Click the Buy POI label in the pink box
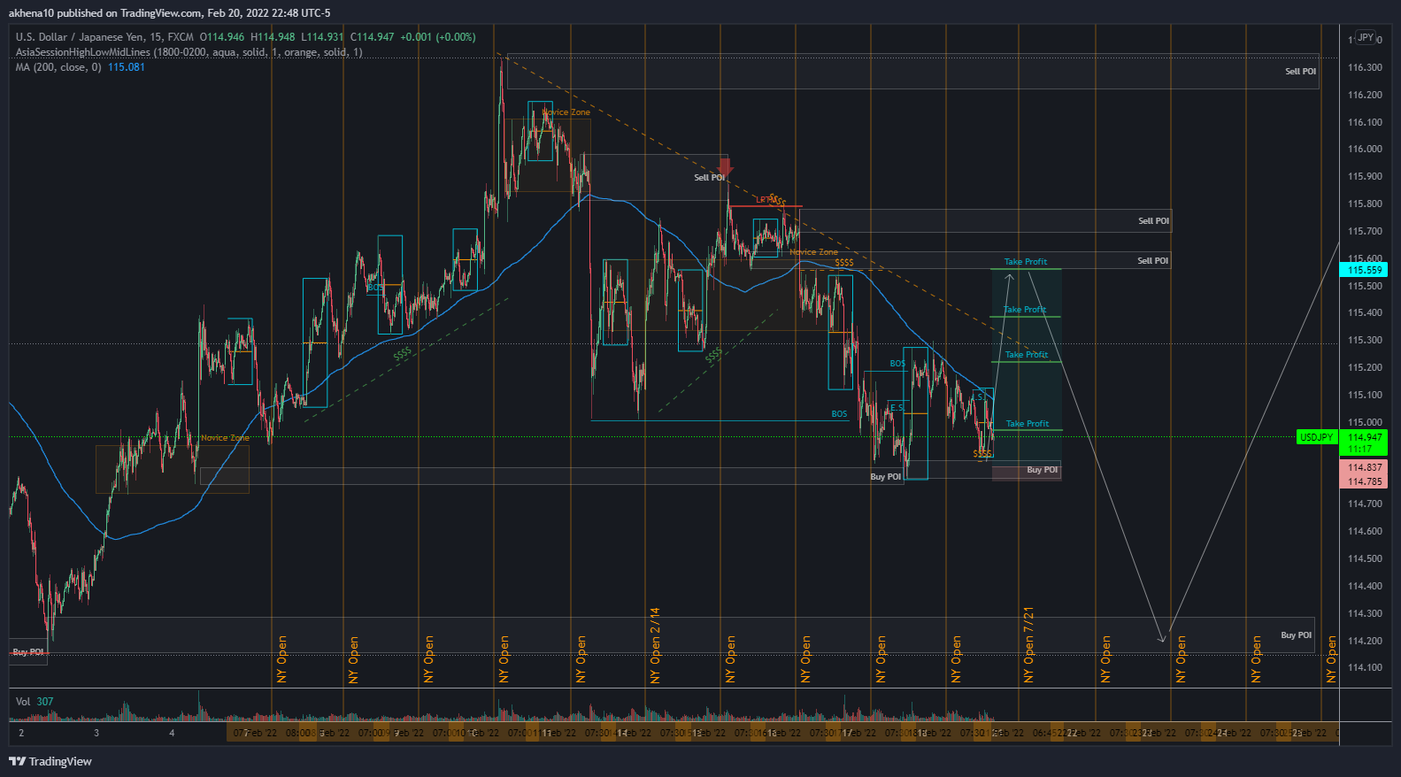Viewport: 1401px width, 777px height. (1042, 470)
